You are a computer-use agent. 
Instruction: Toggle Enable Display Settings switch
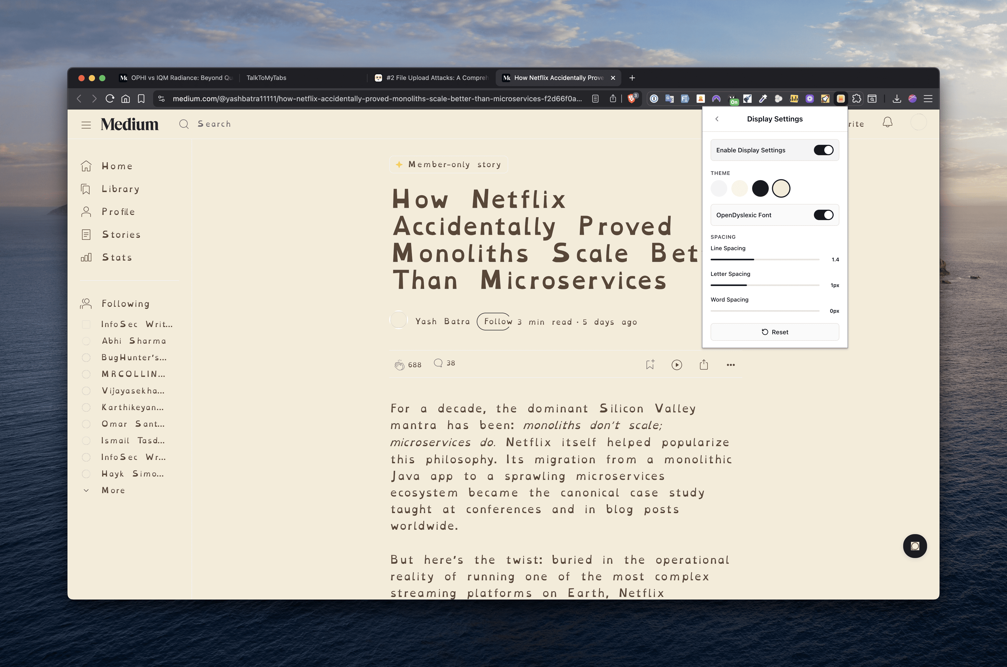823,150
